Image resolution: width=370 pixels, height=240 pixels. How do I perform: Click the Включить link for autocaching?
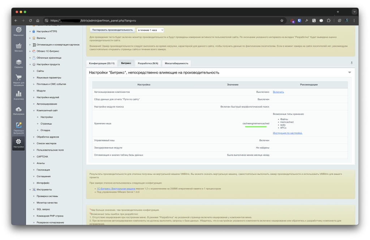coord(279,92)
